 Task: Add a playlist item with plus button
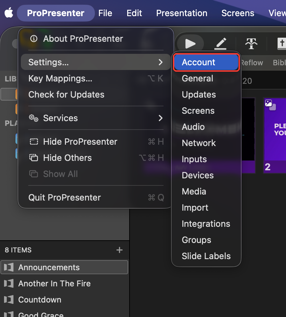point(119,250)
